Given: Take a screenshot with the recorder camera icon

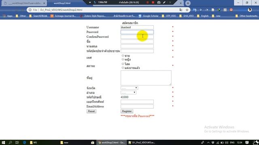Looking at the screenshot, I should [159, 2].
